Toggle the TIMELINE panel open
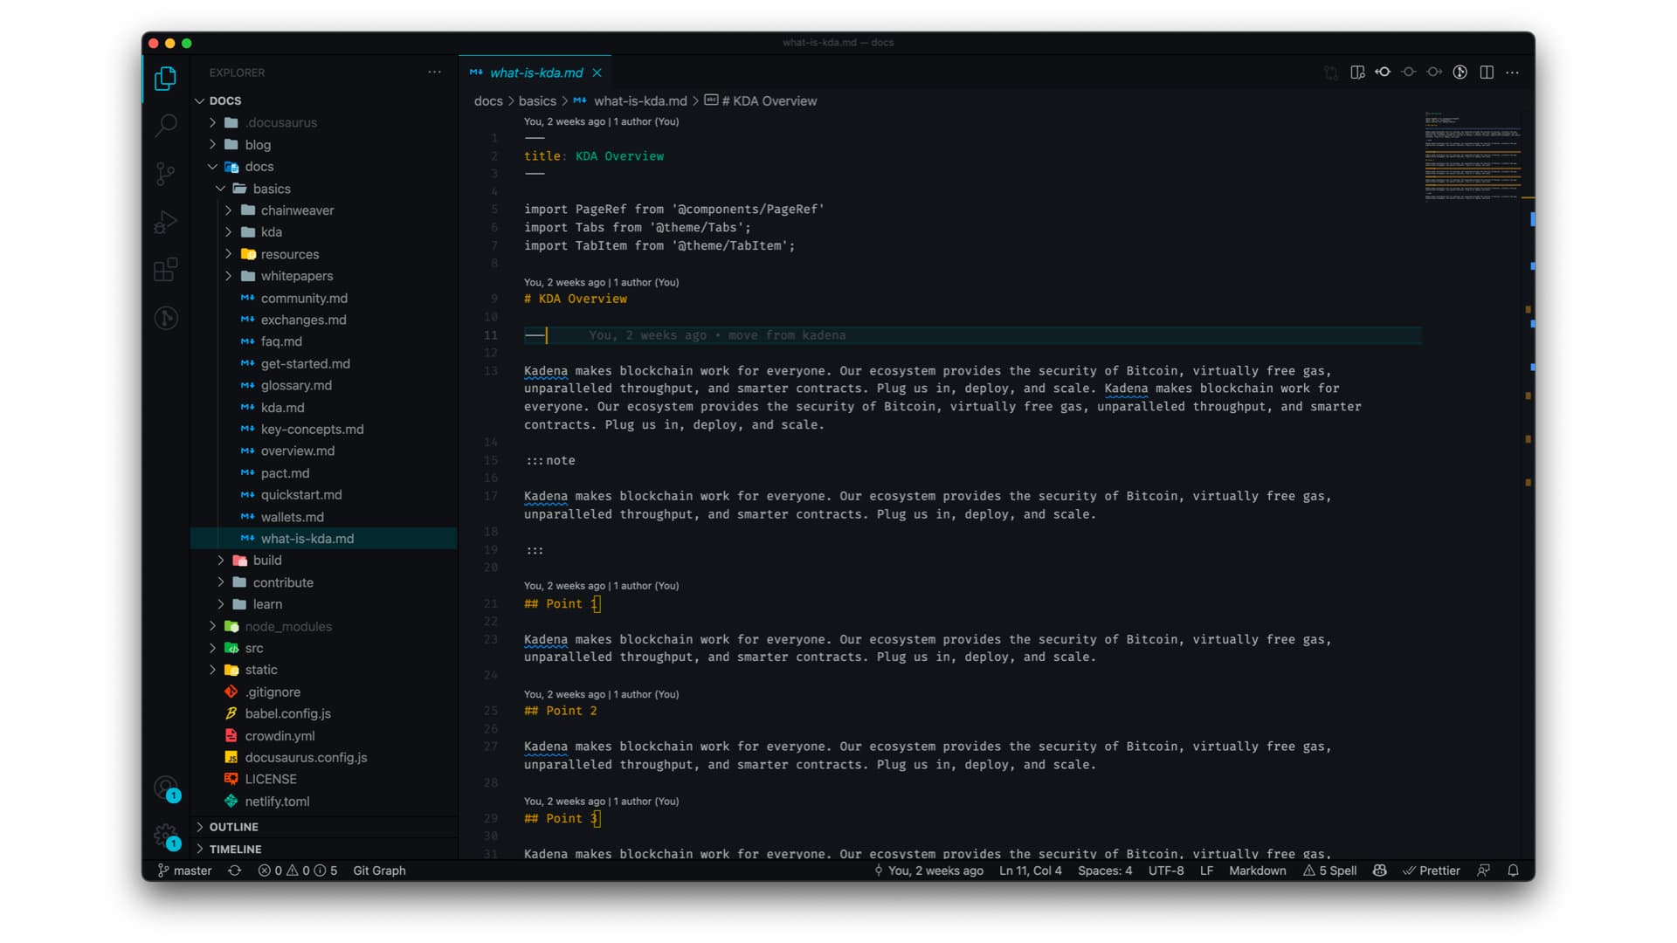Image resolution: width=1677 pixels, height=943 pixels. [x=235, y=849]
